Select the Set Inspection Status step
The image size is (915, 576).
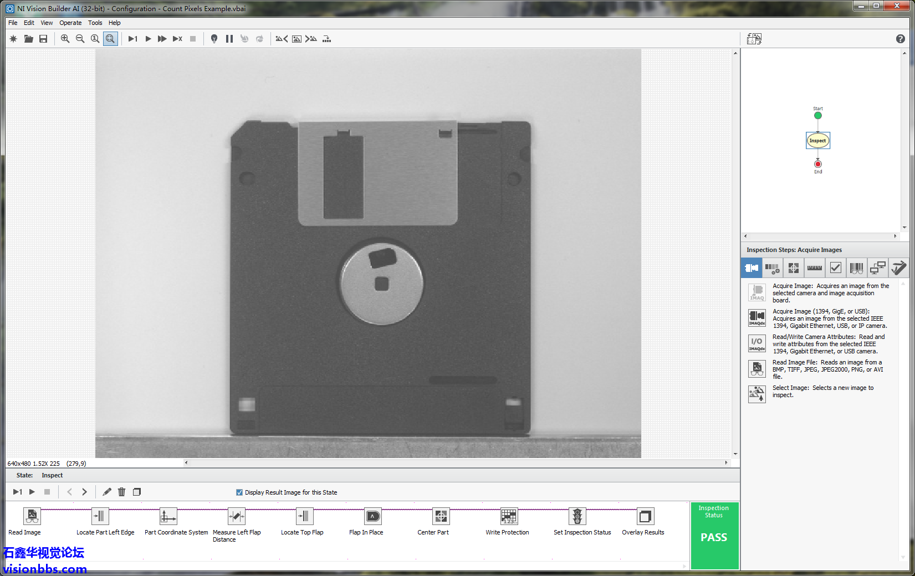coord(577,516)
